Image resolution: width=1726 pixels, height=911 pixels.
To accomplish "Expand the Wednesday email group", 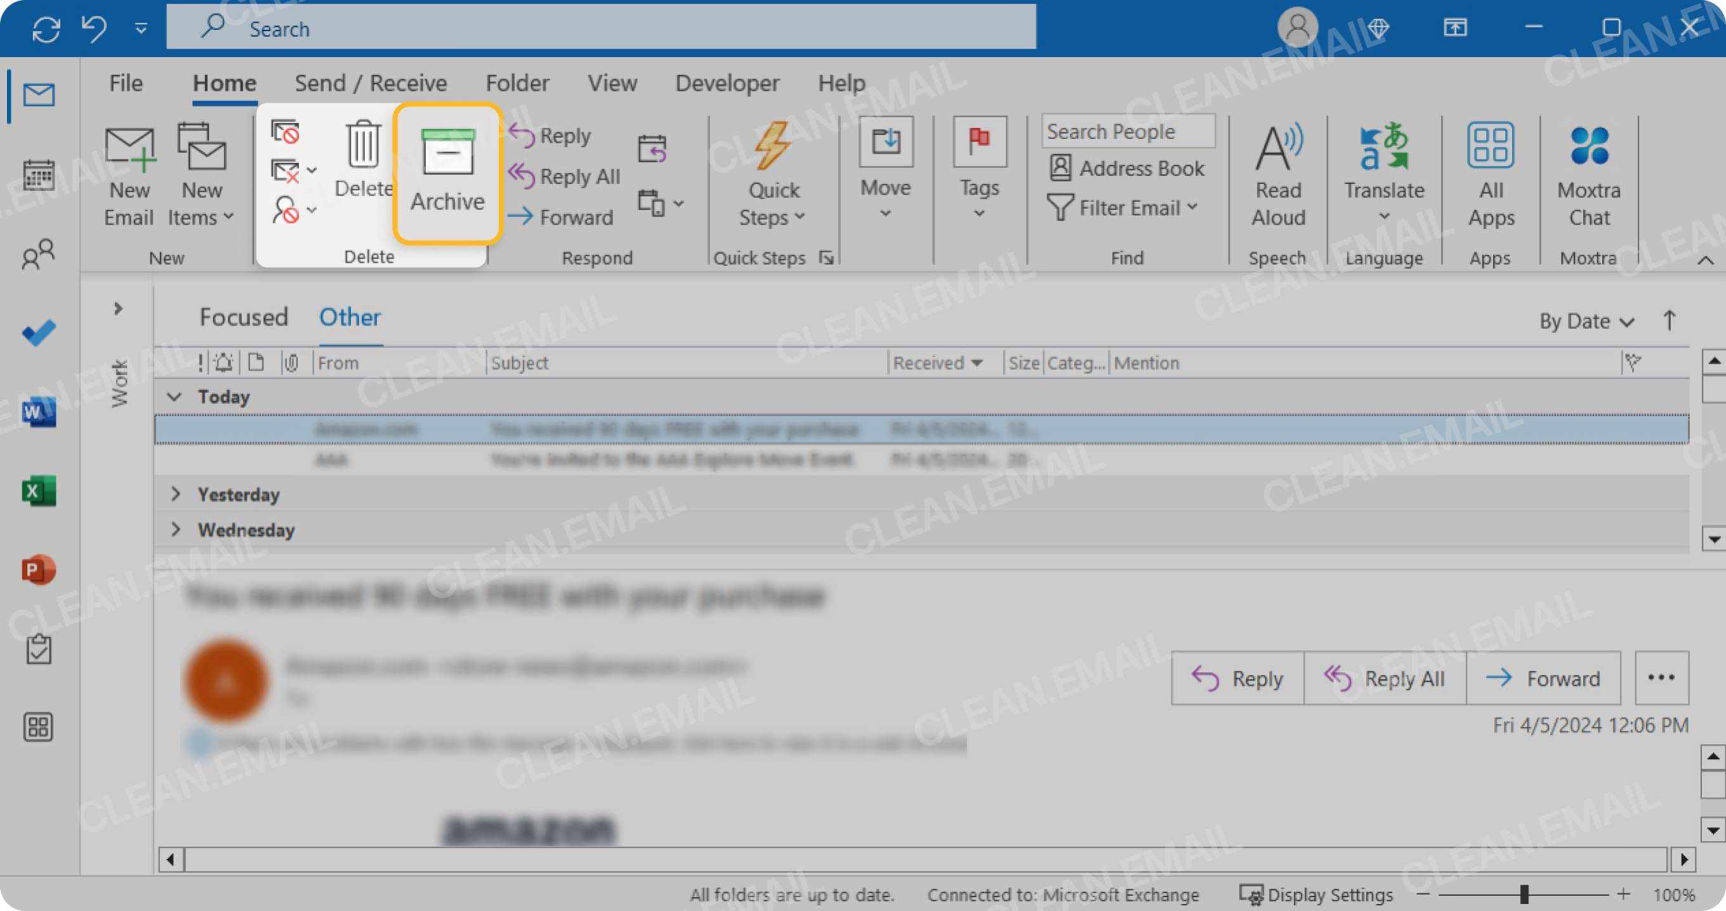I will (176, 530).
